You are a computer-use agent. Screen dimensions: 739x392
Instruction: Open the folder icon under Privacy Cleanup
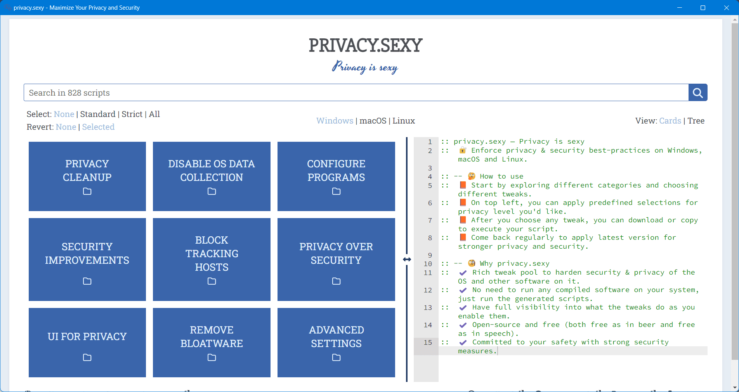click(87, 191)
